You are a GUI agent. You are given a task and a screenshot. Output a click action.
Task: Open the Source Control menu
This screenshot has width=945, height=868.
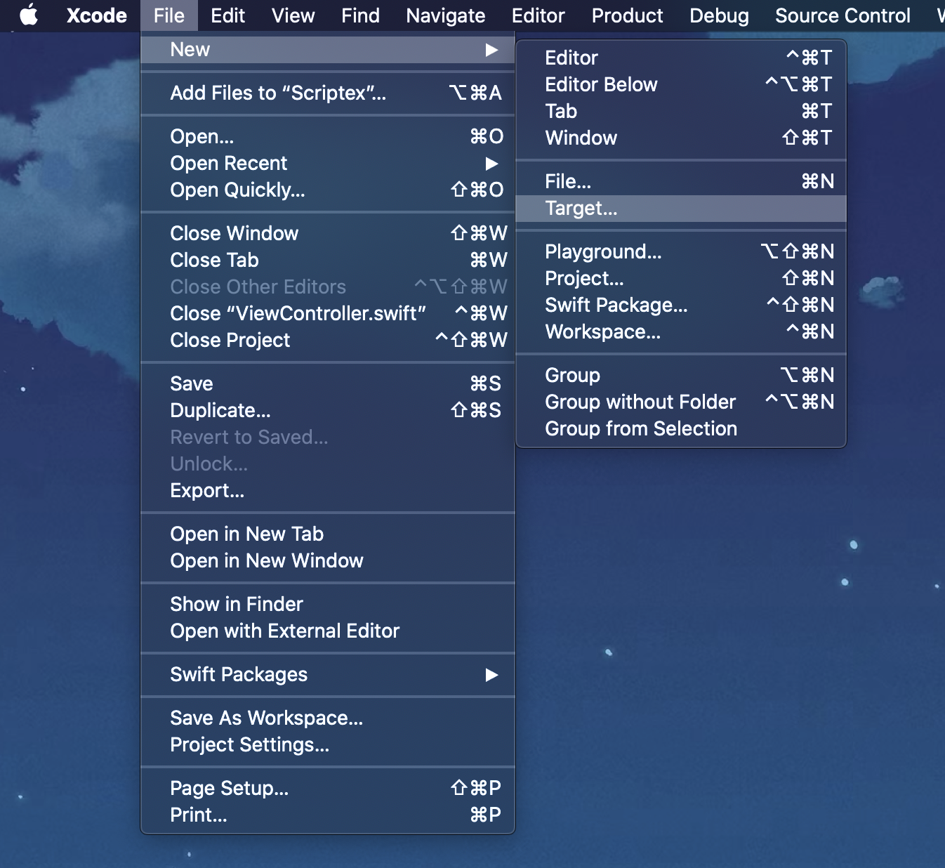coord(842,15)
